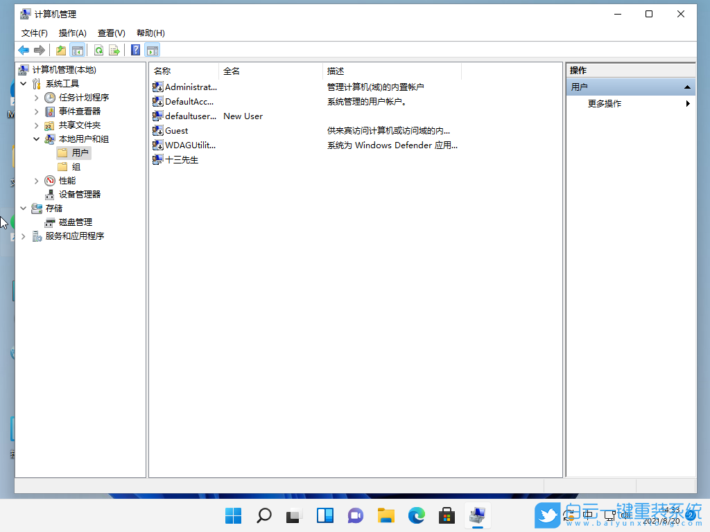Expand 服务和应用程序 in the sidebar
710x532 pixels.
[22, 236]
